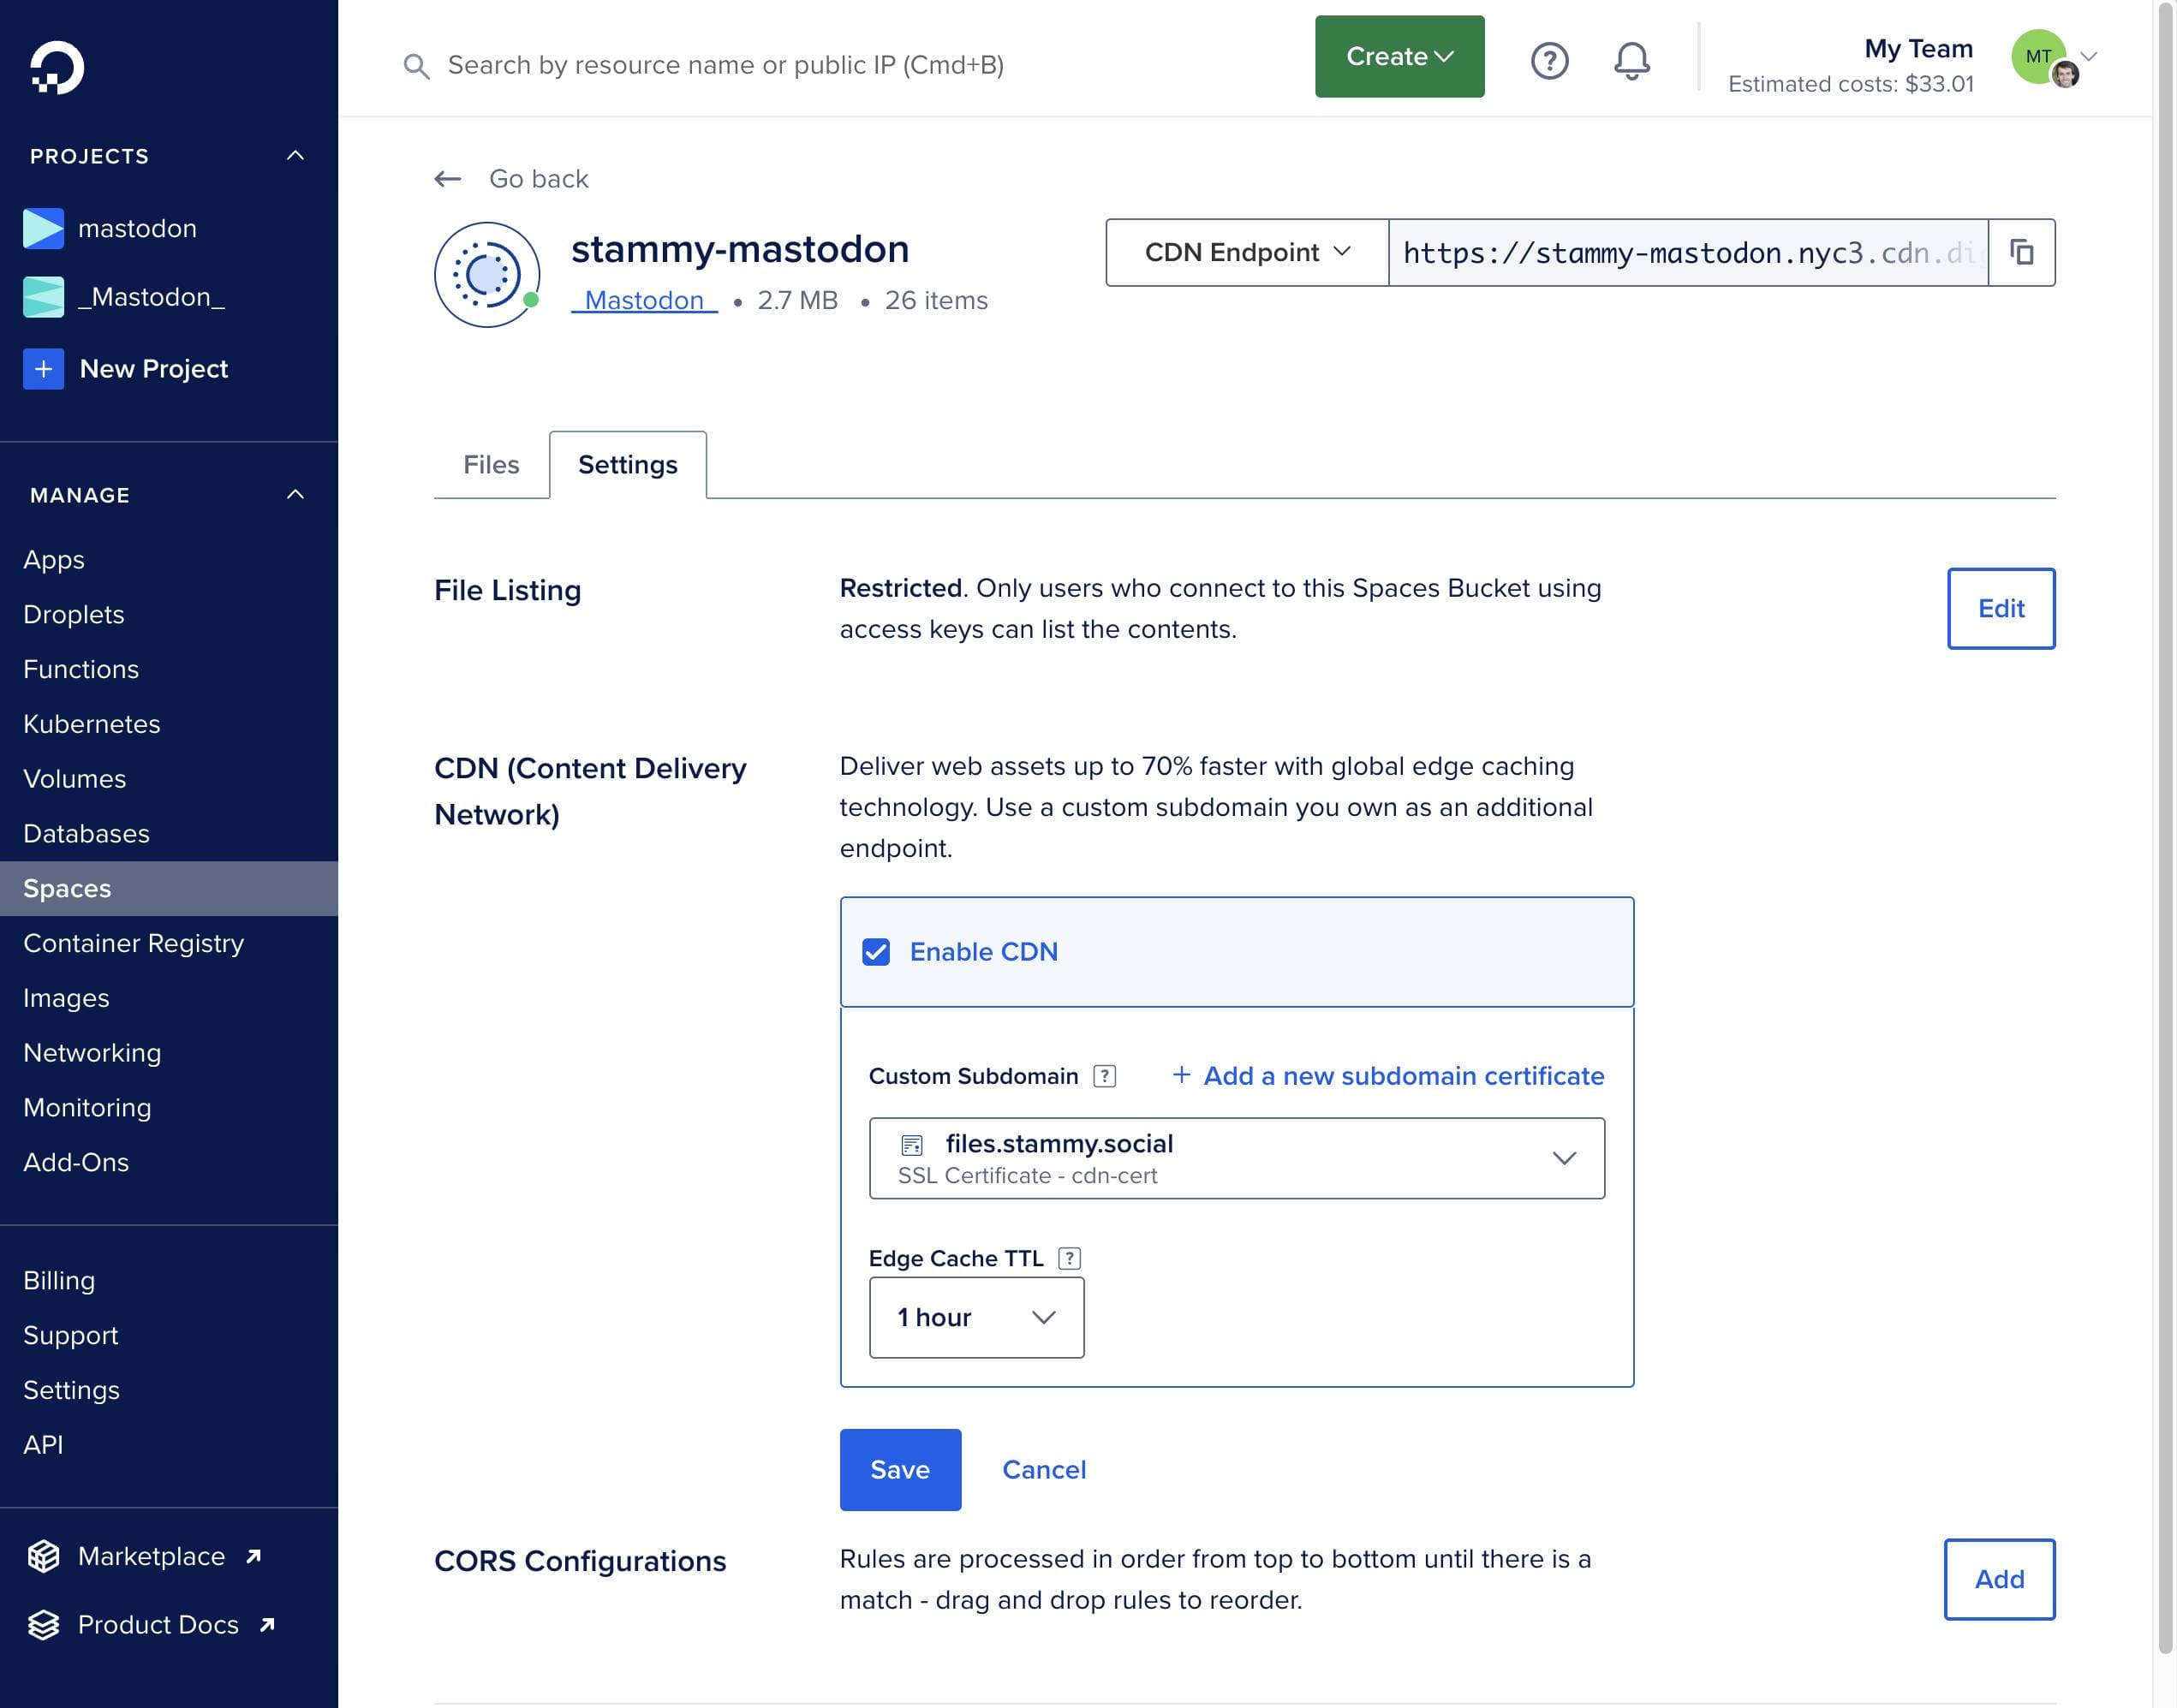This screenshot has width=2177, height=1708.
Task: Select the mastodon project label
Action: (x=137, y=228)
